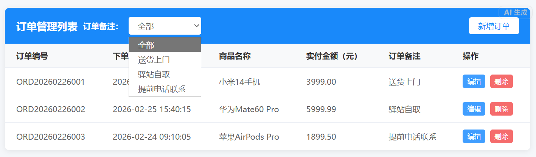Click the 实付金额（元） column header
The image size is (536, 157).
pyautogui.click(x=332, y=56)
